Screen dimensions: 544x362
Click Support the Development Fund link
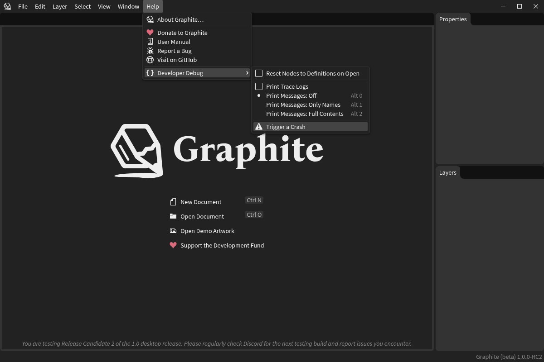click(x=222, y=245)
